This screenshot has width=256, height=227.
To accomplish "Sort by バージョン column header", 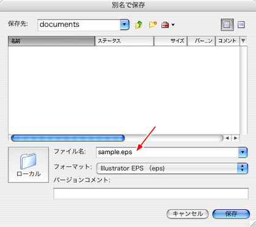I will [x=201, y=41].
